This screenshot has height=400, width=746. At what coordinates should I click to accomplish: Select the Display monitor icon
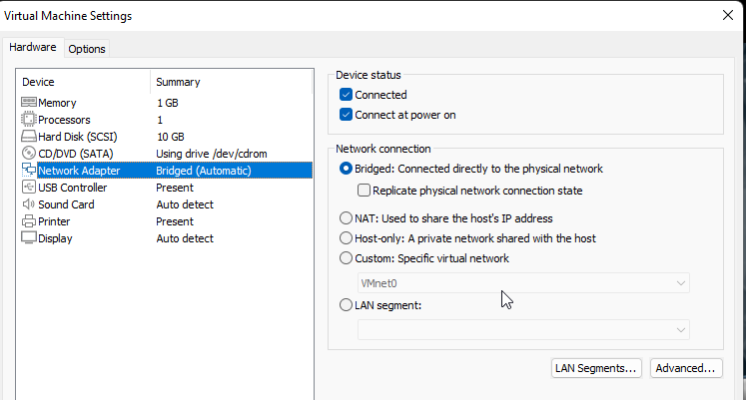[29, 238]
